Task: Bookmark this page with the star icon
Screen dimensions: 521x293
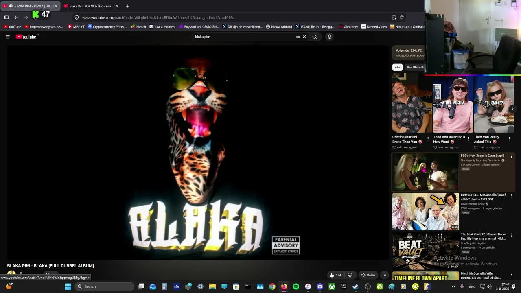Action: tap(402, 17)
